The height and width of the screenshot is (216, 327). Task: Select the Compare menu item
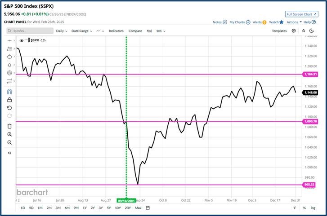click(x=135, y=31)
